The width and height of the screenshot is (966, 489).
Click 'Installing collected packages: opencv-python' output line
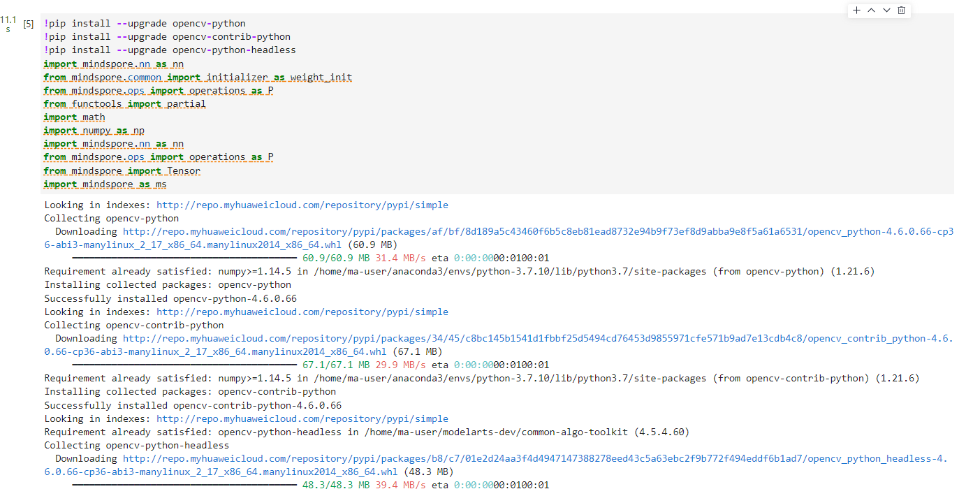point(168,285)
